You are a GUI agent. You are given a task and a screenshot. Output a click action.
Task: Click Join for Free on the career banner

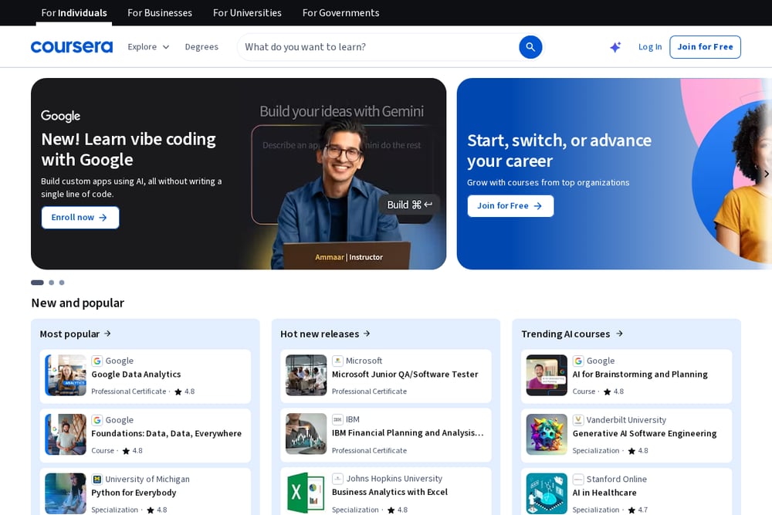pos(510,206)
